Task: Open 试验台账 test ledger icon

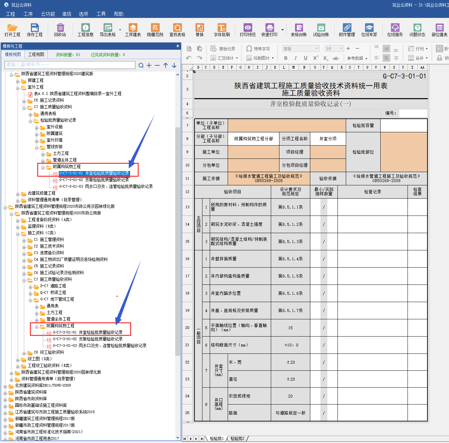Action: pos(321,30)
